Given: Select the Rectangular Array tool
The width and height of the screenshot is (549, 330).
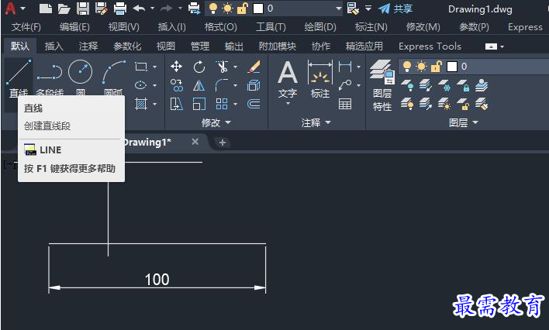Looking at the screenshot, I should [222, 104].
